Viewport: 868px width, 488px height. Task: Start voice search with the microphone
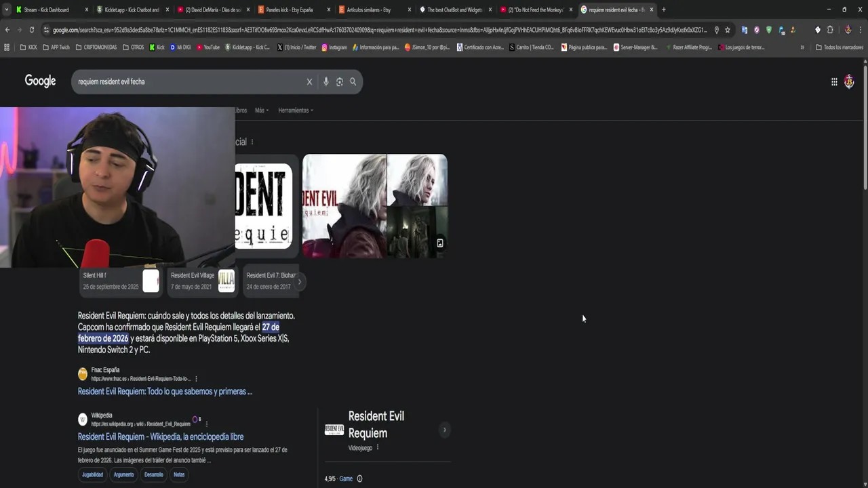click(x=325, y=81)
